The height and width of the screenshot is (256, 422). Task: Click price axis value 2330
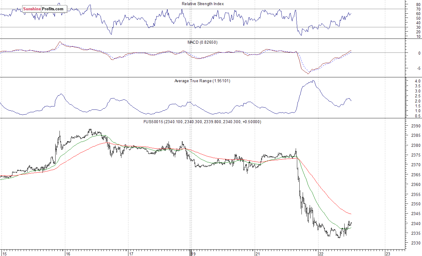(x=416, y=243)
